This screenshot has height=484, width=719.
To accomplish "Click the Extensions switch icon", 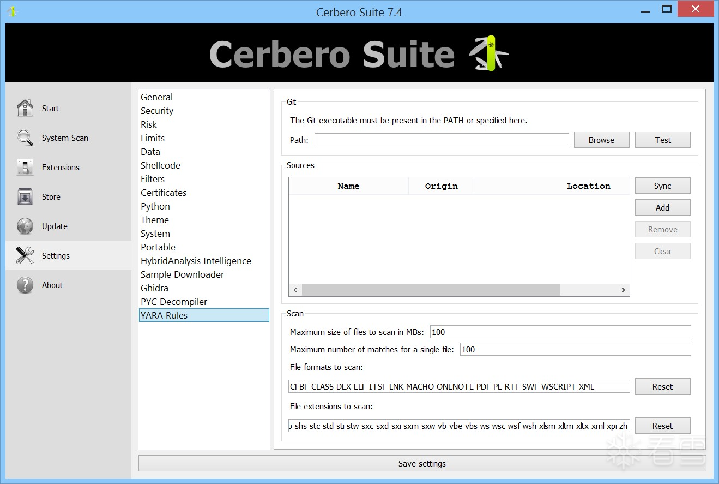I will point(25,167).
